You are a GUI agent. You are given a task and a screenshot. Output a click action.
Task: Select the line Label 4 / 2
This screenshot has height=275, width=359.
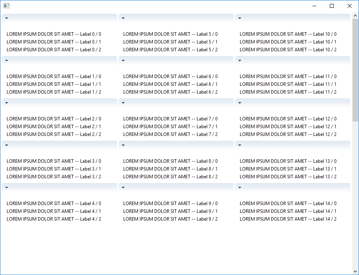(54, 219)
